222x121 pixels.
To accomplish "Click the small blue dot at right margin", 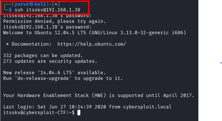I will pos(221,63).
